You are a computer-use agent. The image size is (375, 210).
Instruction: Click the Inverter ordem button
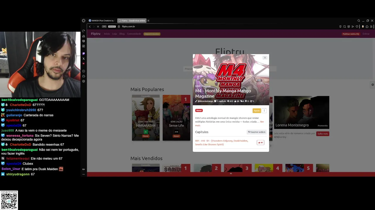click(257, 132)
